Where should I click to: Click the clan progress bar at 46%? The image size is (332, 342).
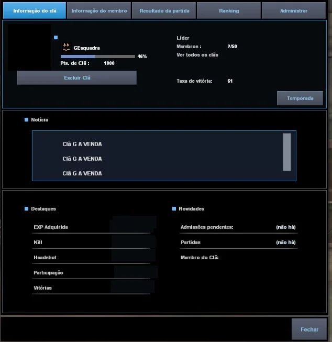(98, 57)
